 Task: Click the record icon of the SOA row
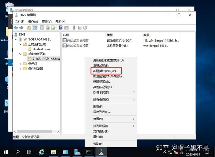tap(64, 41)
